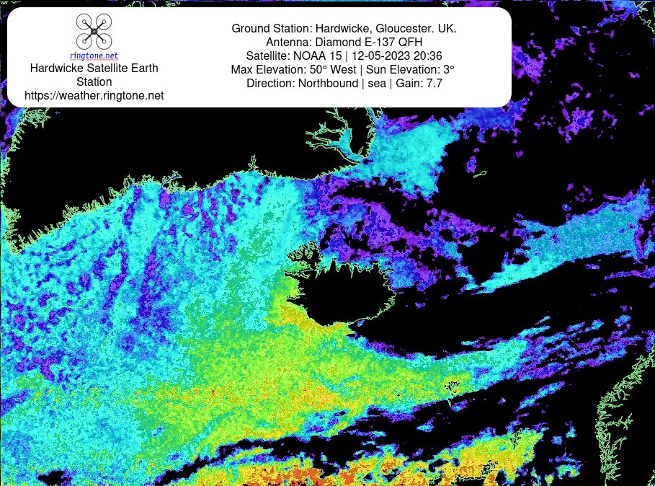Click the Sun Elevation: 3° reading
This screenshot has height=486, width=655.
pos(410,70)
